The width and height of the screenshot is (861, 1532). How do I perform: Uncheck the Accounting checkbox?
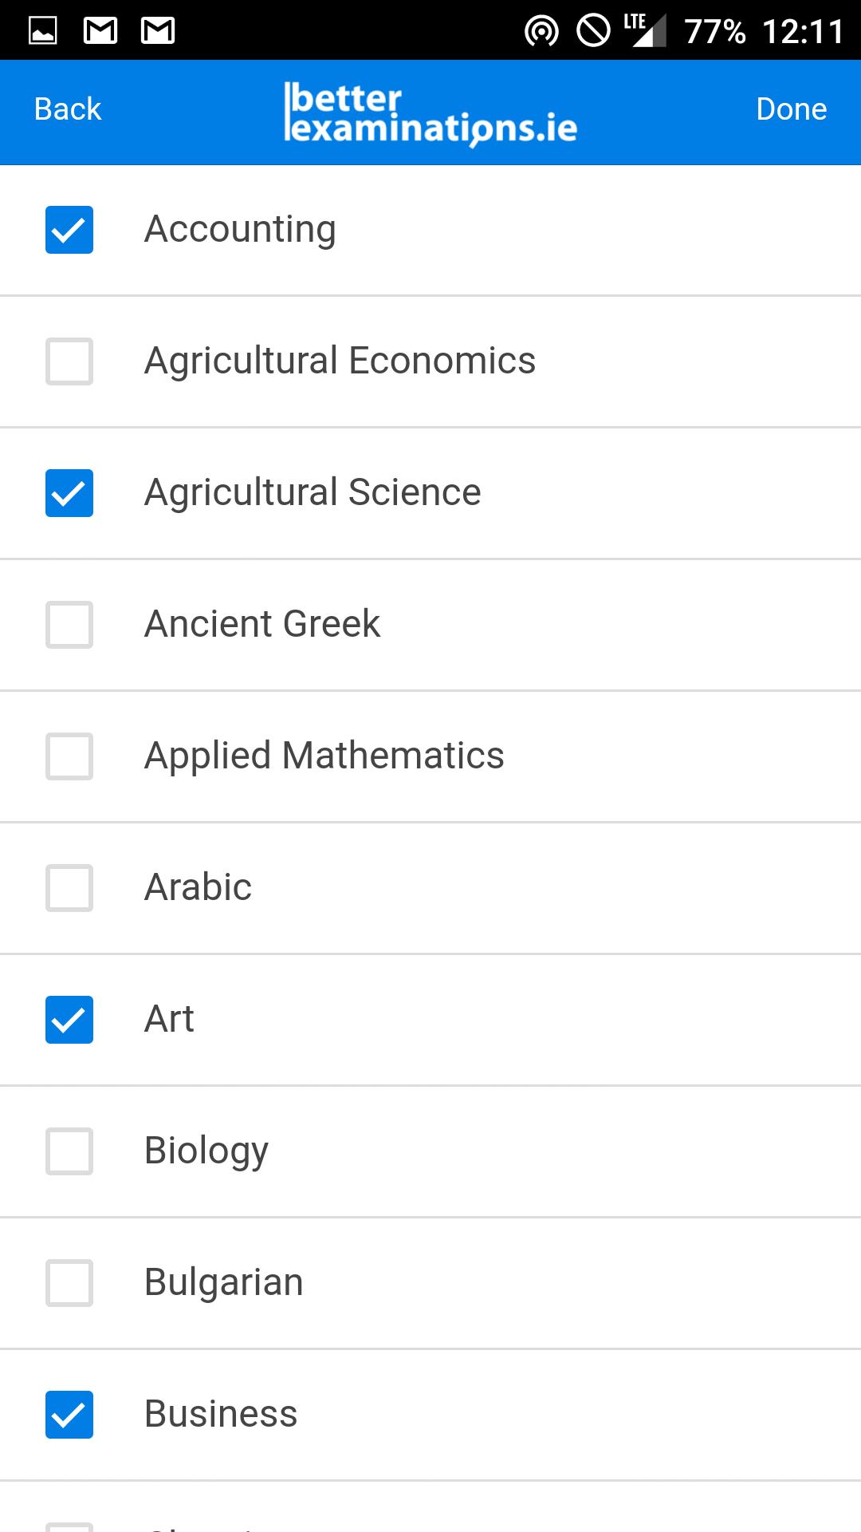(69, 230)
